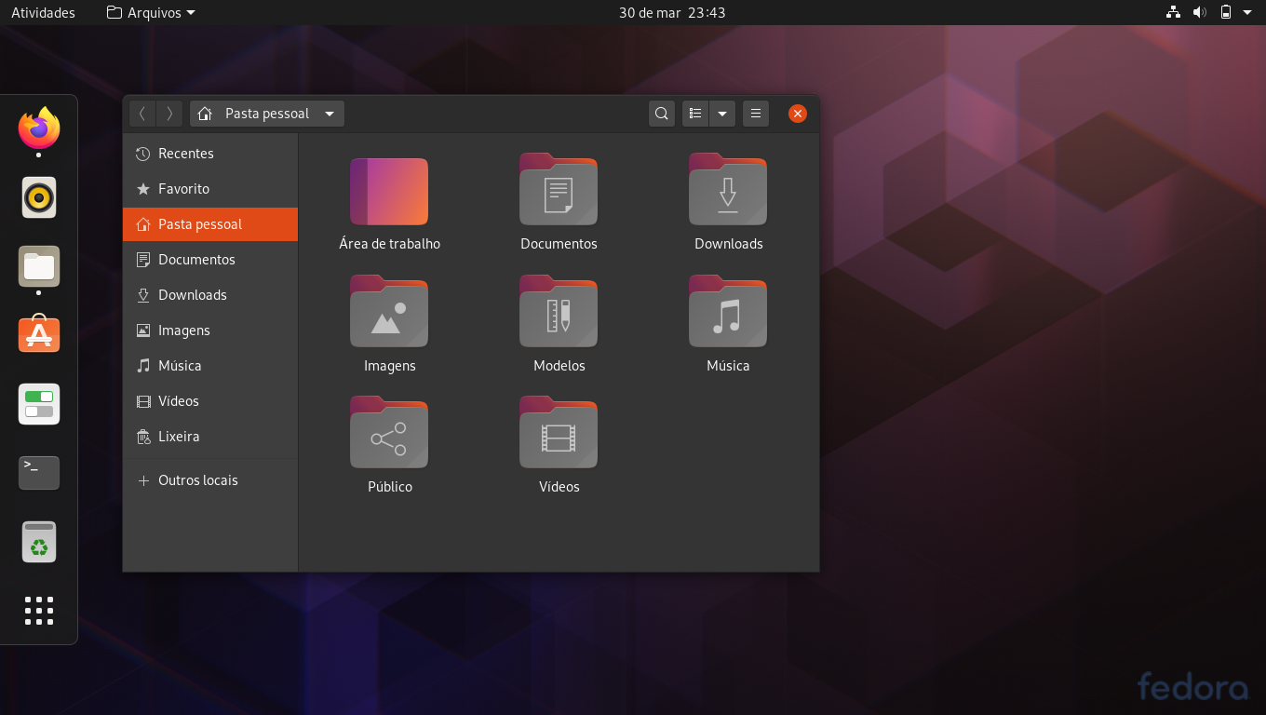Go to Documentos in the sidebar
The image size is (1266, 715).
[x=210, y=260]
